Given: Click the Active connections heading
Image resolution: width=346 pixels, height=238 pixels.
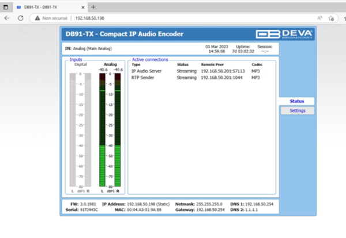Looking at the screenshot, I should pos(150,60).
